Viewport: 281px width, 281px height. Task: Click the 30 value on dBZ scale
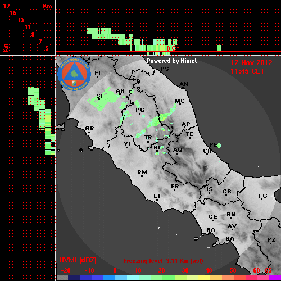(x=185, y=270)
